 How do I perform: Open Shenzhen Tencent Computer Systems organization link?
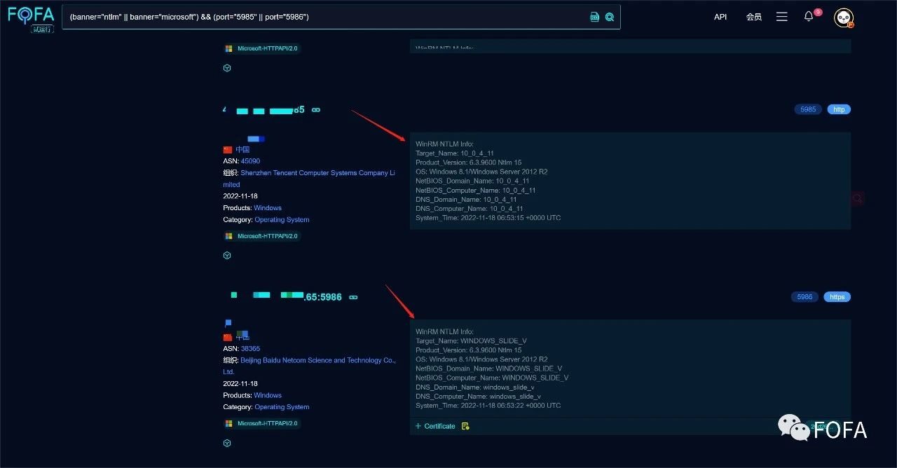coord(309,179)
